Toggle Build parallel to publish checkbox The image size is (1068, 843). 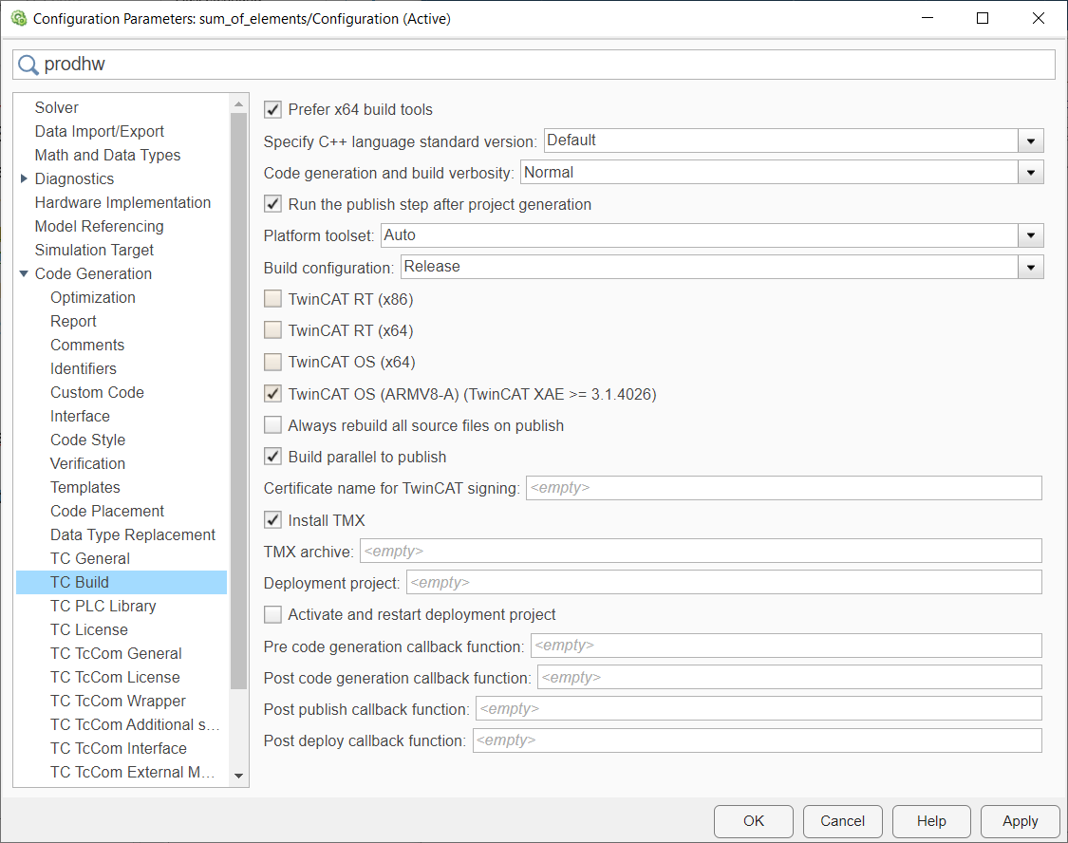click(272, 457)
